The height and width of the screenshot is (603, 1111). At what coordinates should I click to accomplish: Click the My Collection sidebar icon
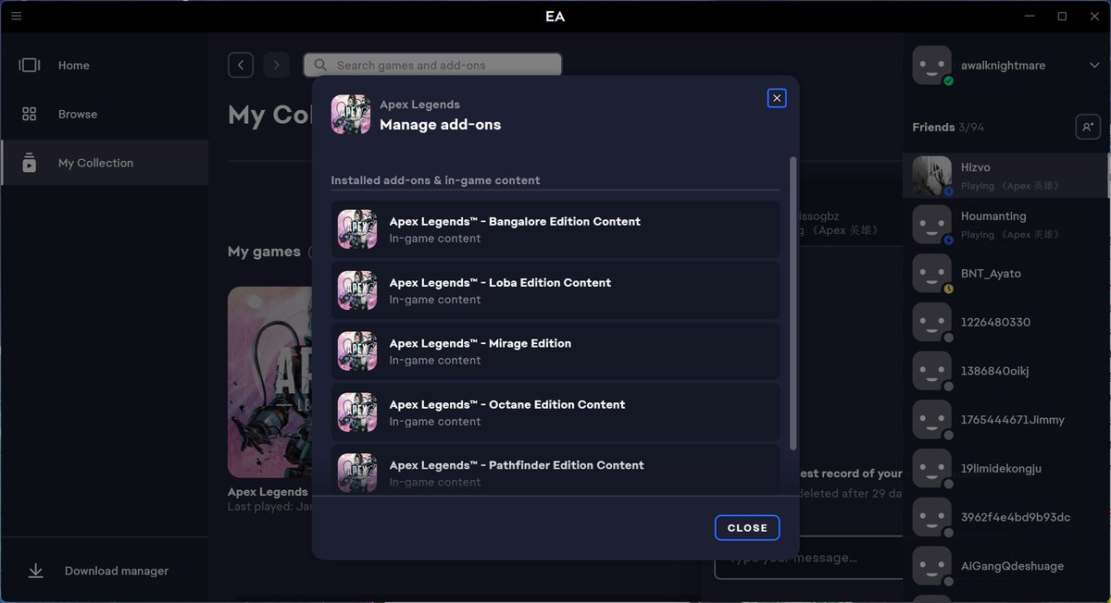pyautogui.click(x=30, y=163)
